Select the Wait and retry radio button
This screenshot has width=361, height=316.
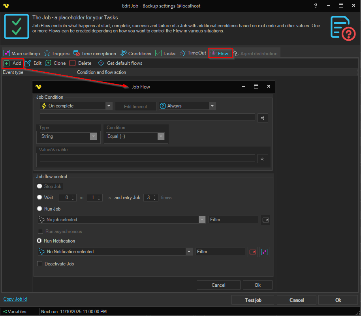click(x=39, y=197)
